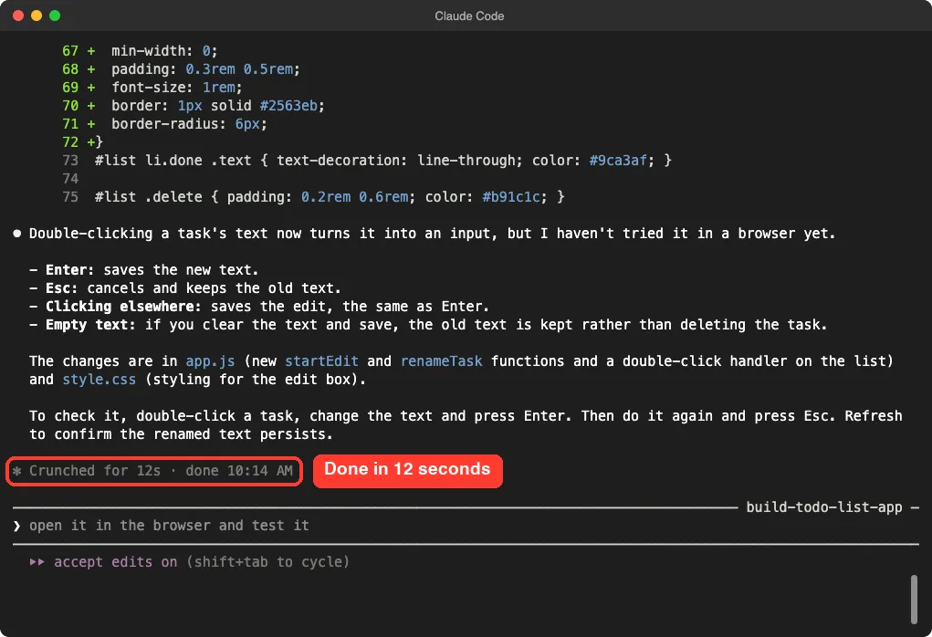Viewport: 932px width, 637px height.
Task: Click color value #b91c1c on line 75
Action: 511,197
